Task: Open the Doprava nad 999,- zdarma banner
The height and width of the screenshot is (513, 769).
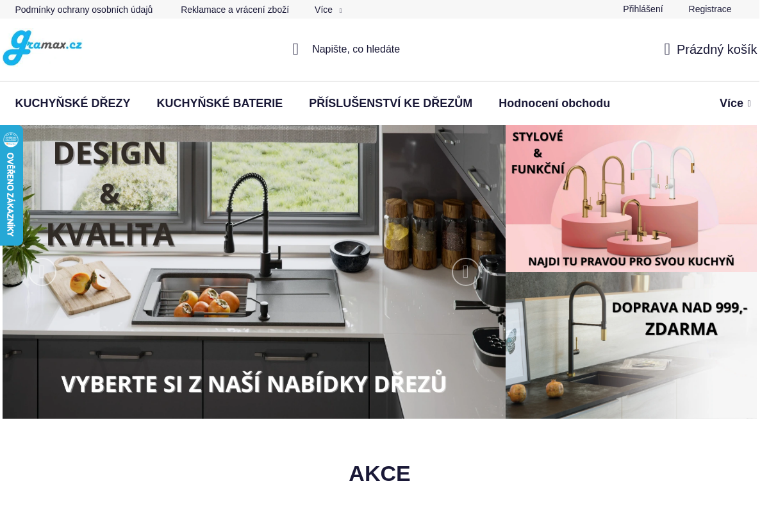Action: pyautogui.click(x=631, y=346)
